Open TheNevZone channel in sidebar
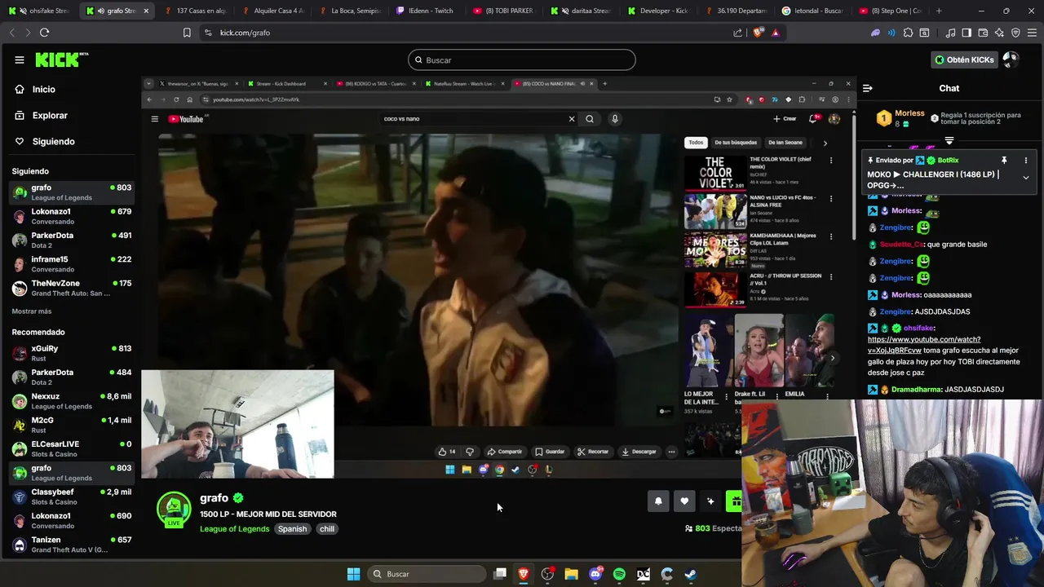1044x587 pixels. pos(72,288)
